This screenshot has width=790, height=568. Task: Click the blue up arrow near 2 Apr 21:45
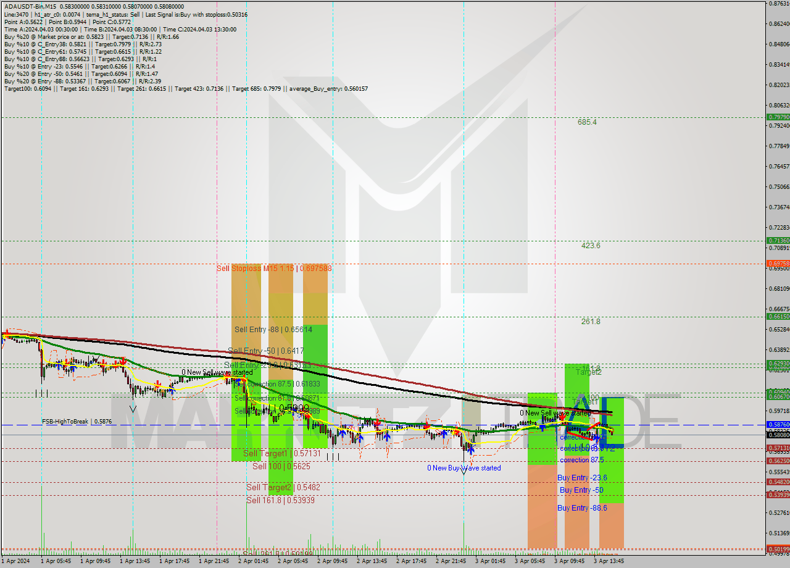(x=444, y=433)
